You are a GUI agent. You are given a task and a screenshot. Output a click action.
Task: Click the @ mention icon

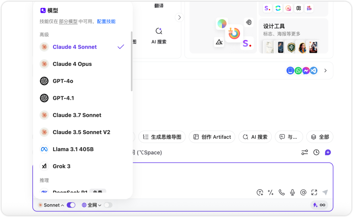[303, 193]
